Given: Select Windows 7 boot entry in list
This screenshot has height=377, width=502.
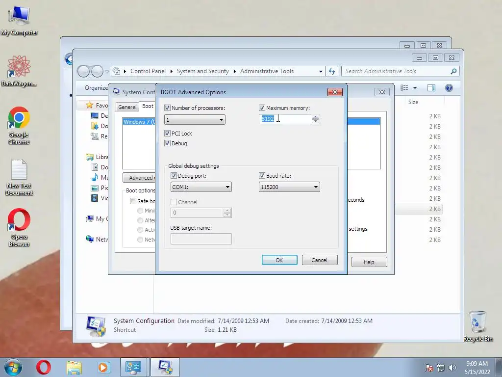Looking at the screenshot, I should [139, 122].
